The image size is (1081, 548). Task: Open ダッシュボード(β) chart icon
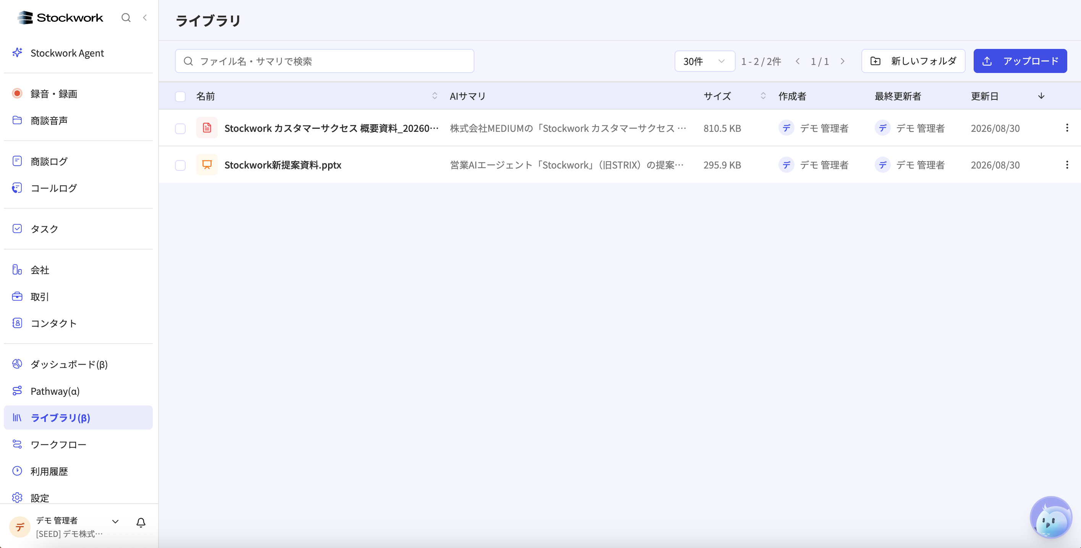click(17, 364)
